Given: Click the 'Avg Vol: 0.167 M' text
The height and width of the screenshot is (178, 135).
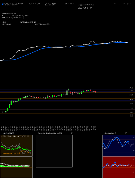Looking at the screenshot, I should 86,5.
